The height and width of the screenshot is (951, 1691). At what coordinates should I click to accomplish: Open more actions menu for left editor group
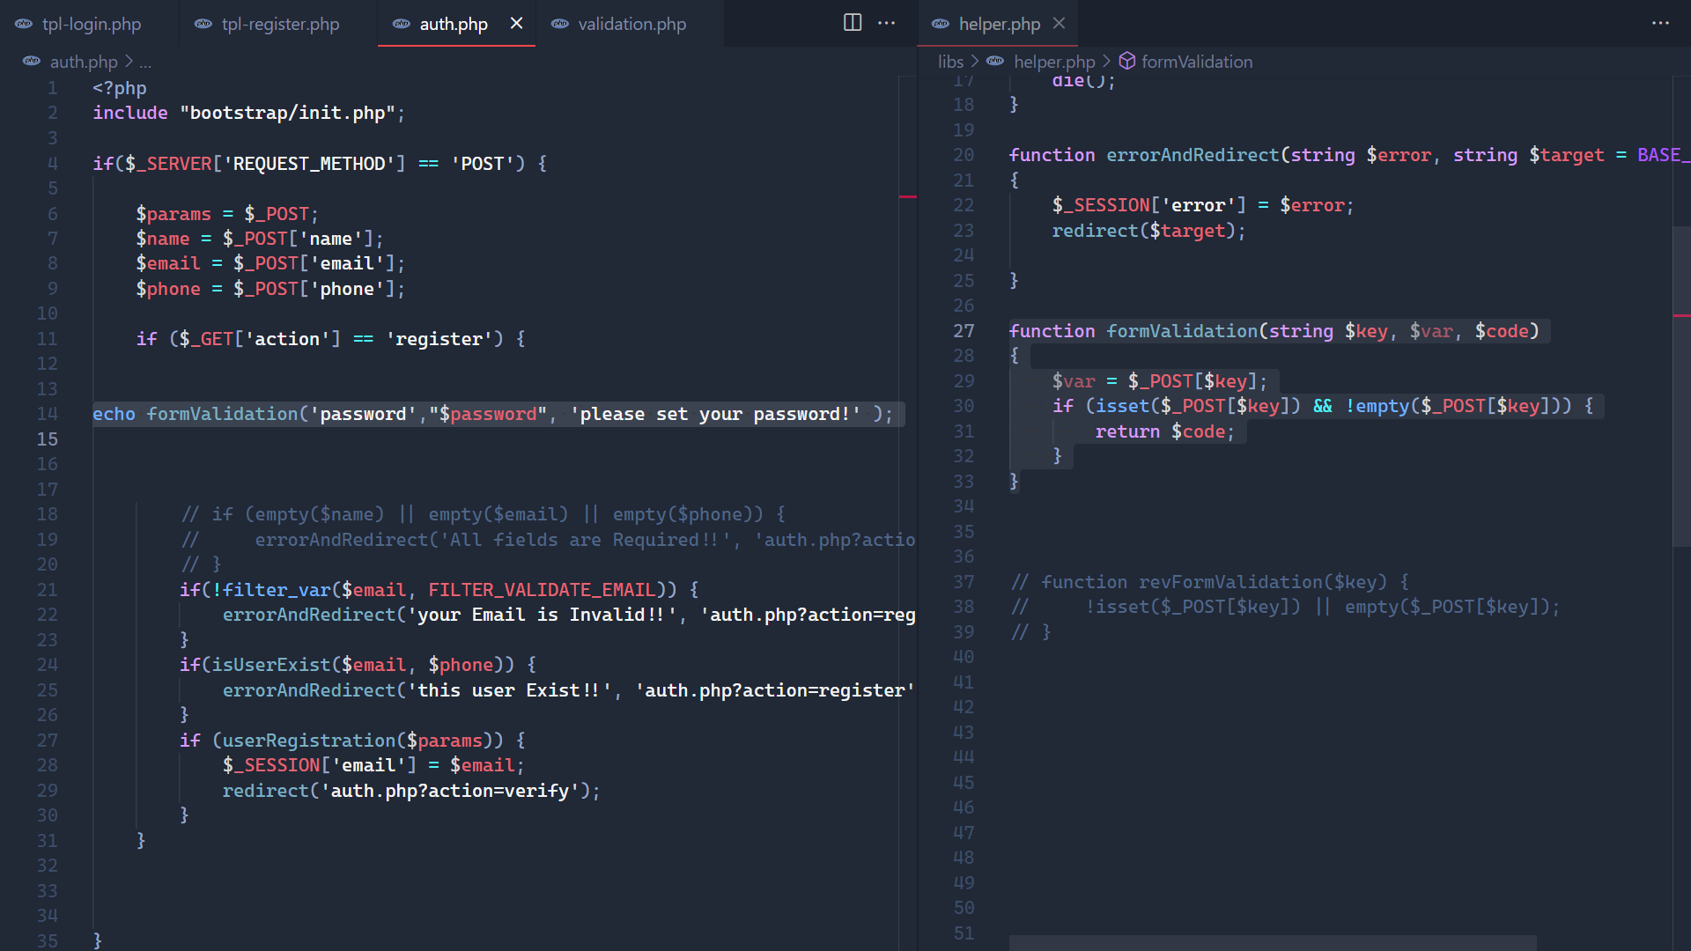coord(887,23)
